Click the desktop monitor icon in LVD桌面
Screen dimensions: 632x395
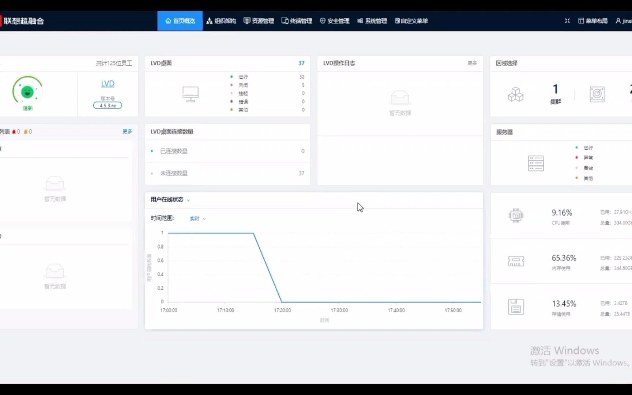click(x=191, y=94)
